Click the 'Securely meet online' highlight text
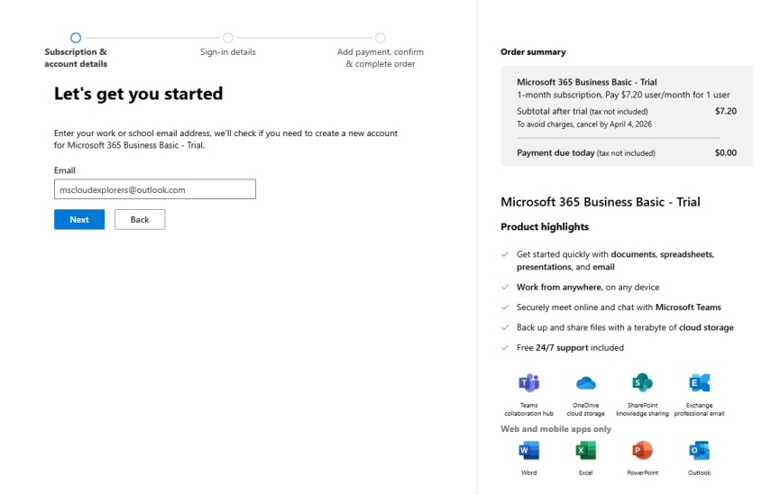Screen dimensions: 771x495 [619, 307]
